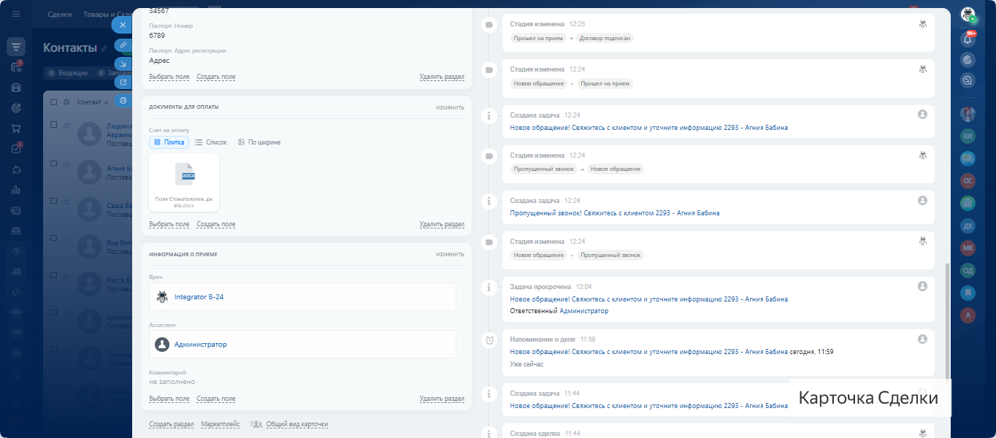Open card in new window icon
The image size is (996, 438).
pos(123,82)
